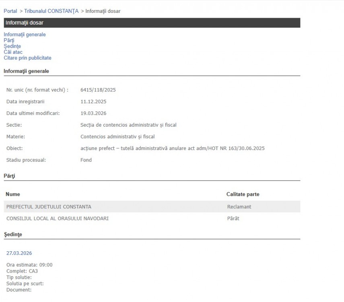Open the Ședințe navigation link
The image size is (344, 302).
tap(12, 46)
